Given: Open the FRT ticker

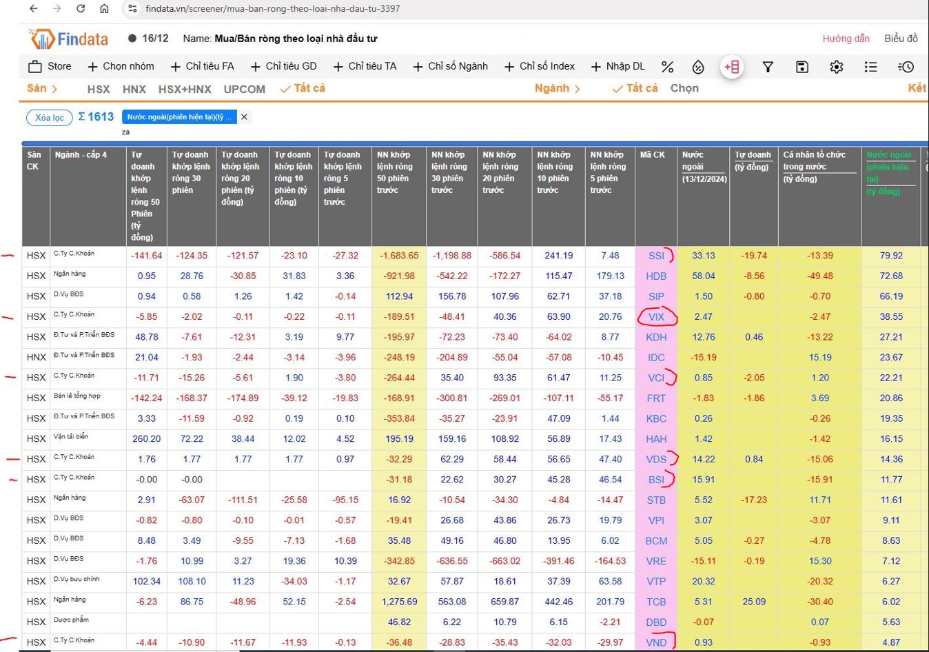Looking at the screenshot, I should coord(656,398).
